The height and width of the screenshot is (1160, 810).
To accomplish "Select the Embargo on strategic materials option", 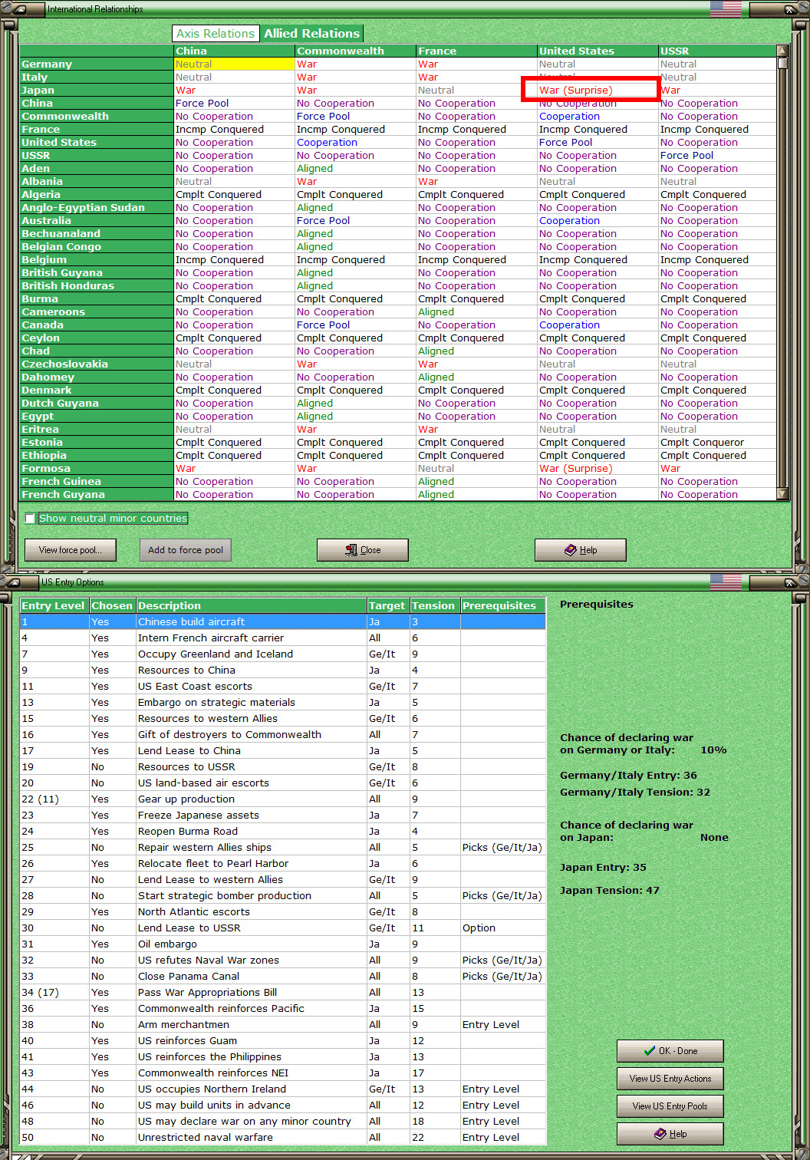I will tap(282, 703).
